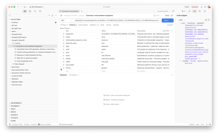Uncheck the type parameter checkbox
Image resolution: width=219 pixels, height=135 pixels.
pyautogui.click(x=64, y=46)
